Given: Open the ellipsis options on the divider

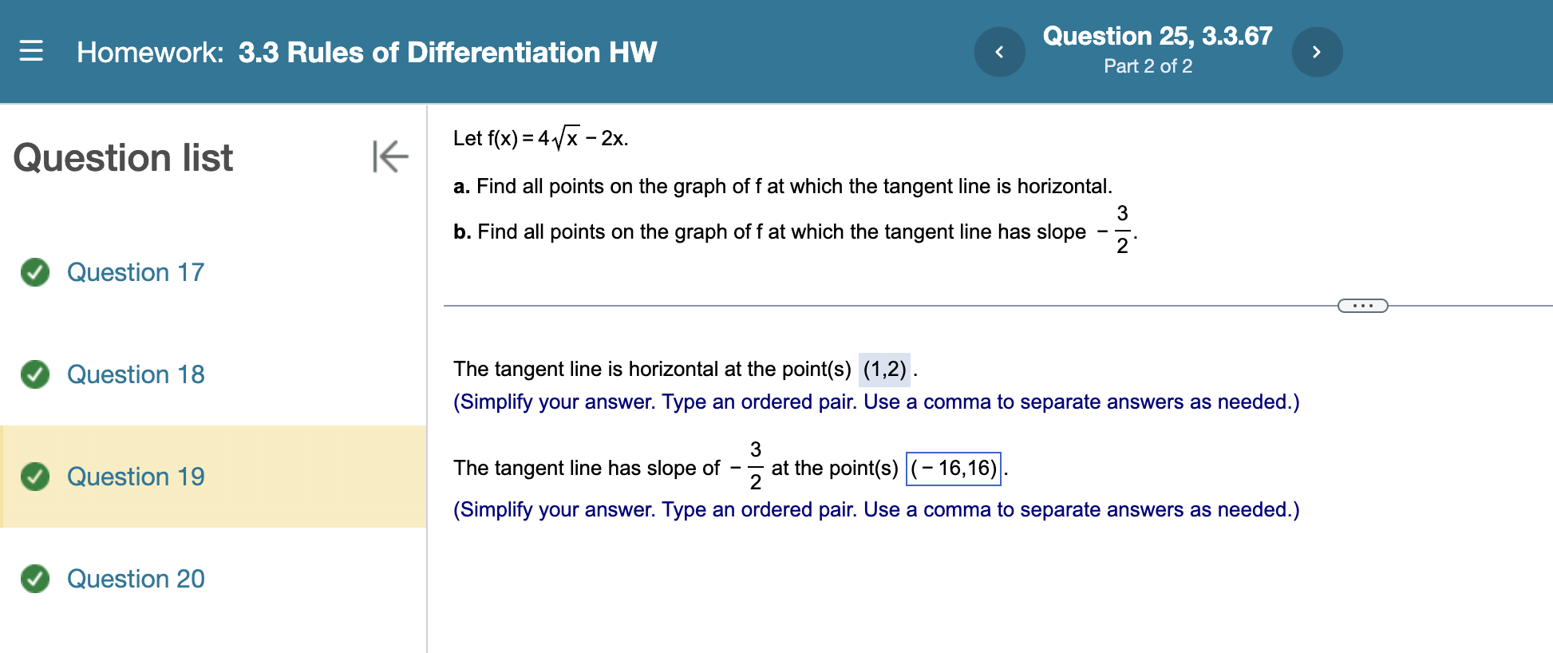Looking at the screenshot, I should [1361, 305].
